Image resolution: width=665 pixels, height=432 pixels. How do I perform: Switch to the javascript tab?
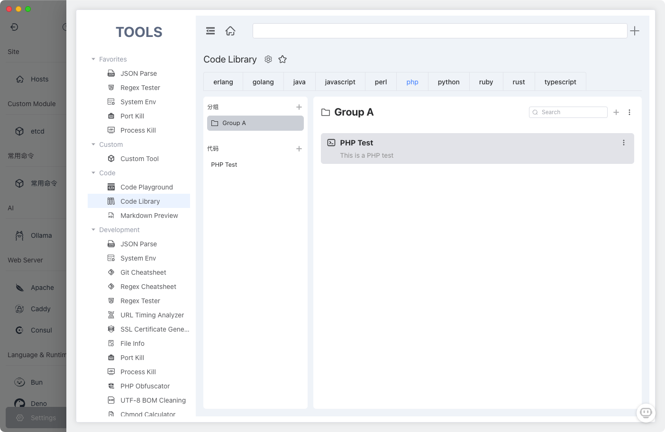tap(340, 82)
